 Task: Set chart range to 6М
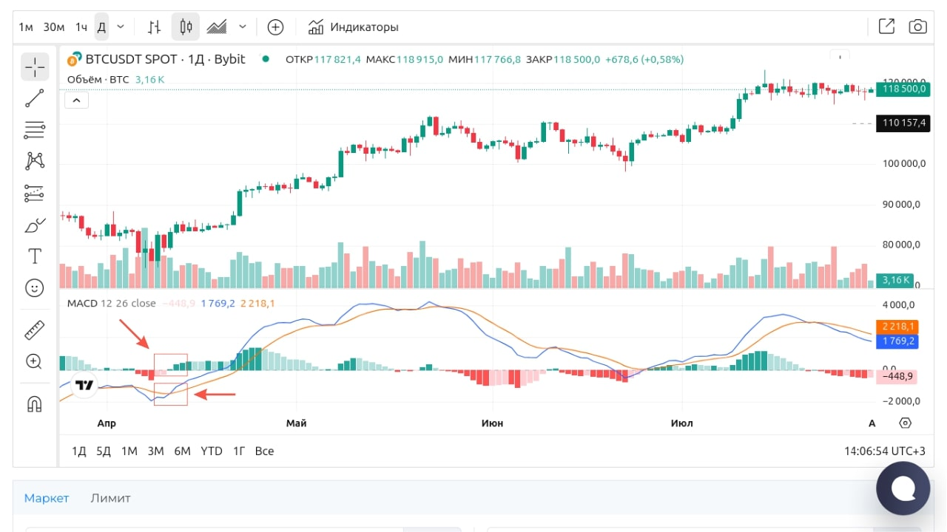(x=182, y=451)
